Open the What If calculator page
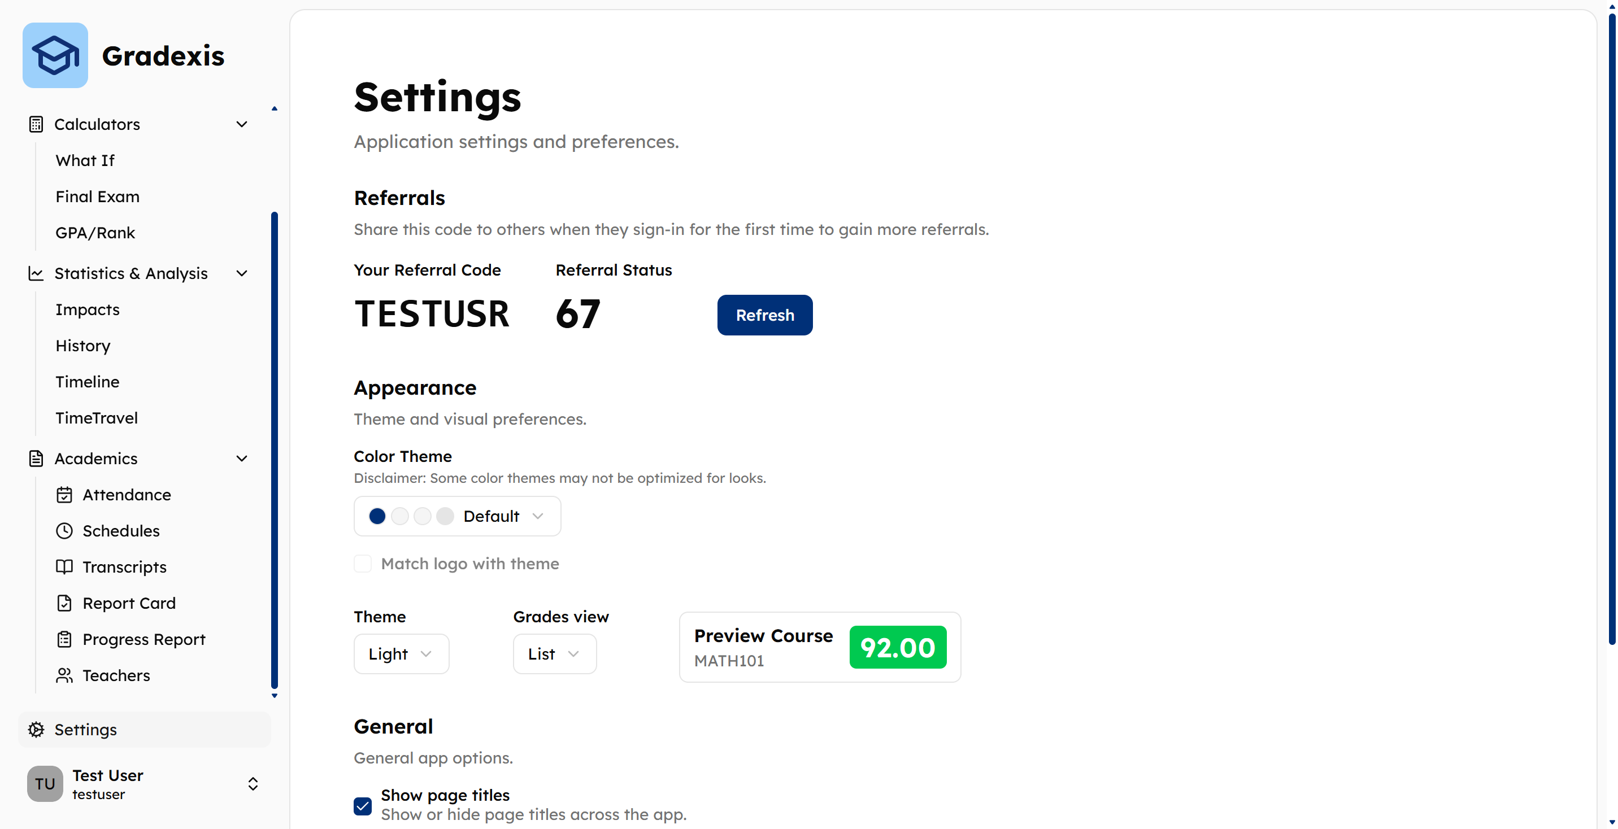The image size is (1618, 829). (85, 160)
